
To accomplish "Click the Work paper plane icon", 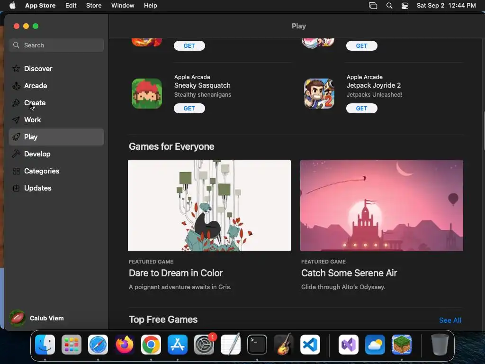I will tap(16, 120).
